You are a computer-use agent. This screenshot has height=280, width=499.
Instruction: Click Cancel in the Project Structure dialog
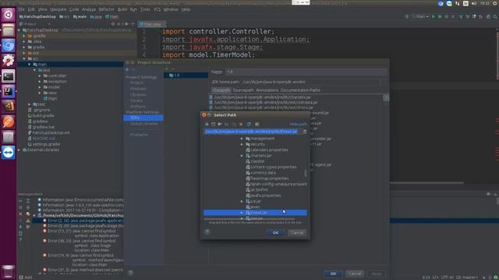[355, 274]
